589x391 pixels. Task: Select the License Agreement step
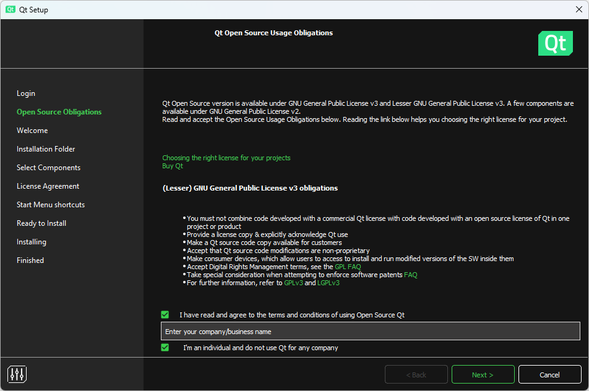point(48,186)
